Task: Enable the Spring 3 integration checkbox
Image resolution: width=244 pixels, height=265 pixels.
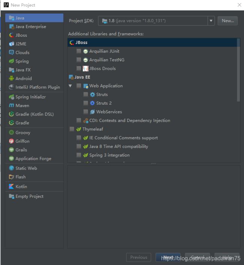Action: tap(79, 155)
